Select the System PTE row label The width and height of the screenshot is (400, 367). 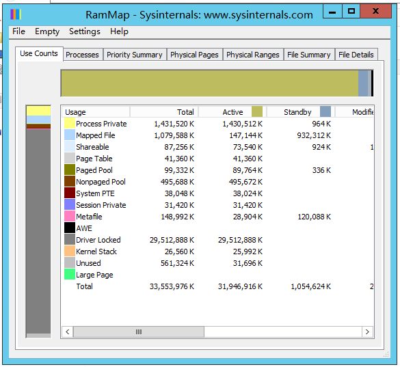coord(95,193)
